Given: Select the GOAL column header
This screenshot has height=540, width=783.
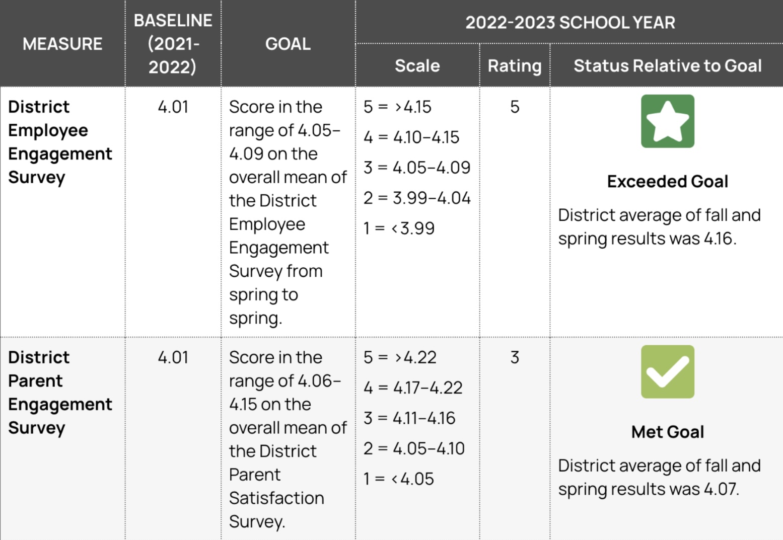Looking at the screenshot, I should 288,44.
